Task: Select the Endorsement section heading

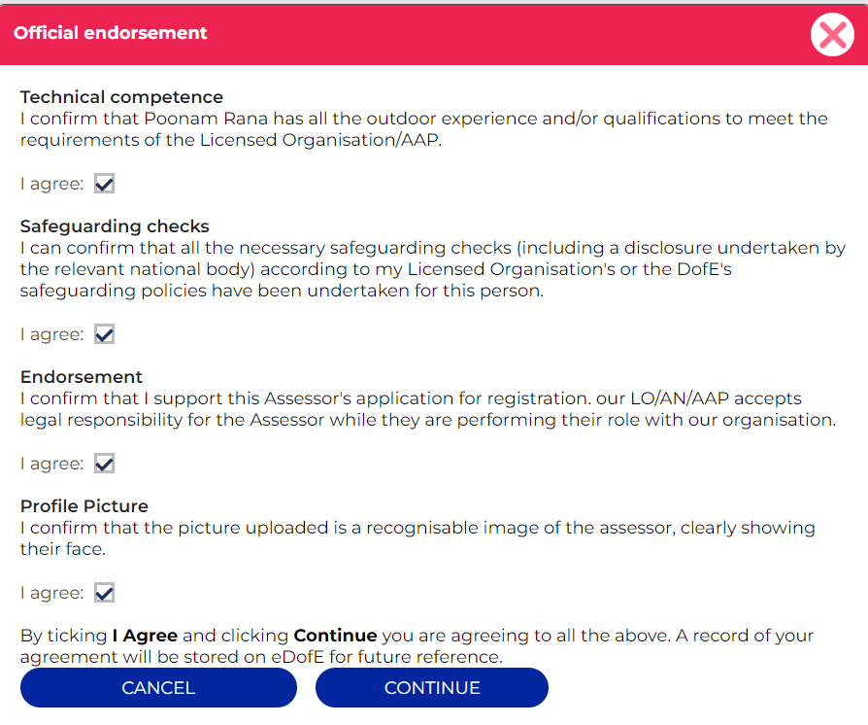Action: [x=82, y=377]
